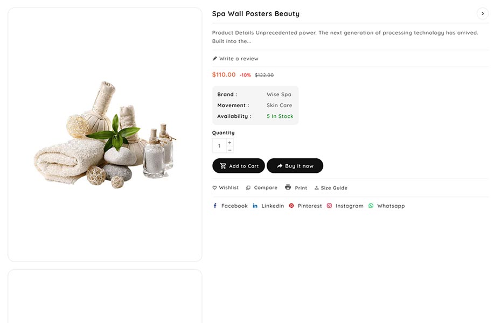Click the Pinterest text link

pos(310,206)
